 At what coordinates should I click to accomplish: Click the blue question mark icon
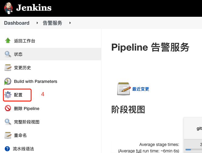point(7,149)
